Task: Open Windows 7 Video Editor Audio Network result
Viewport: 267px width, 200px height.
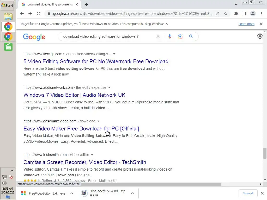Action: [x=74, y=95]
